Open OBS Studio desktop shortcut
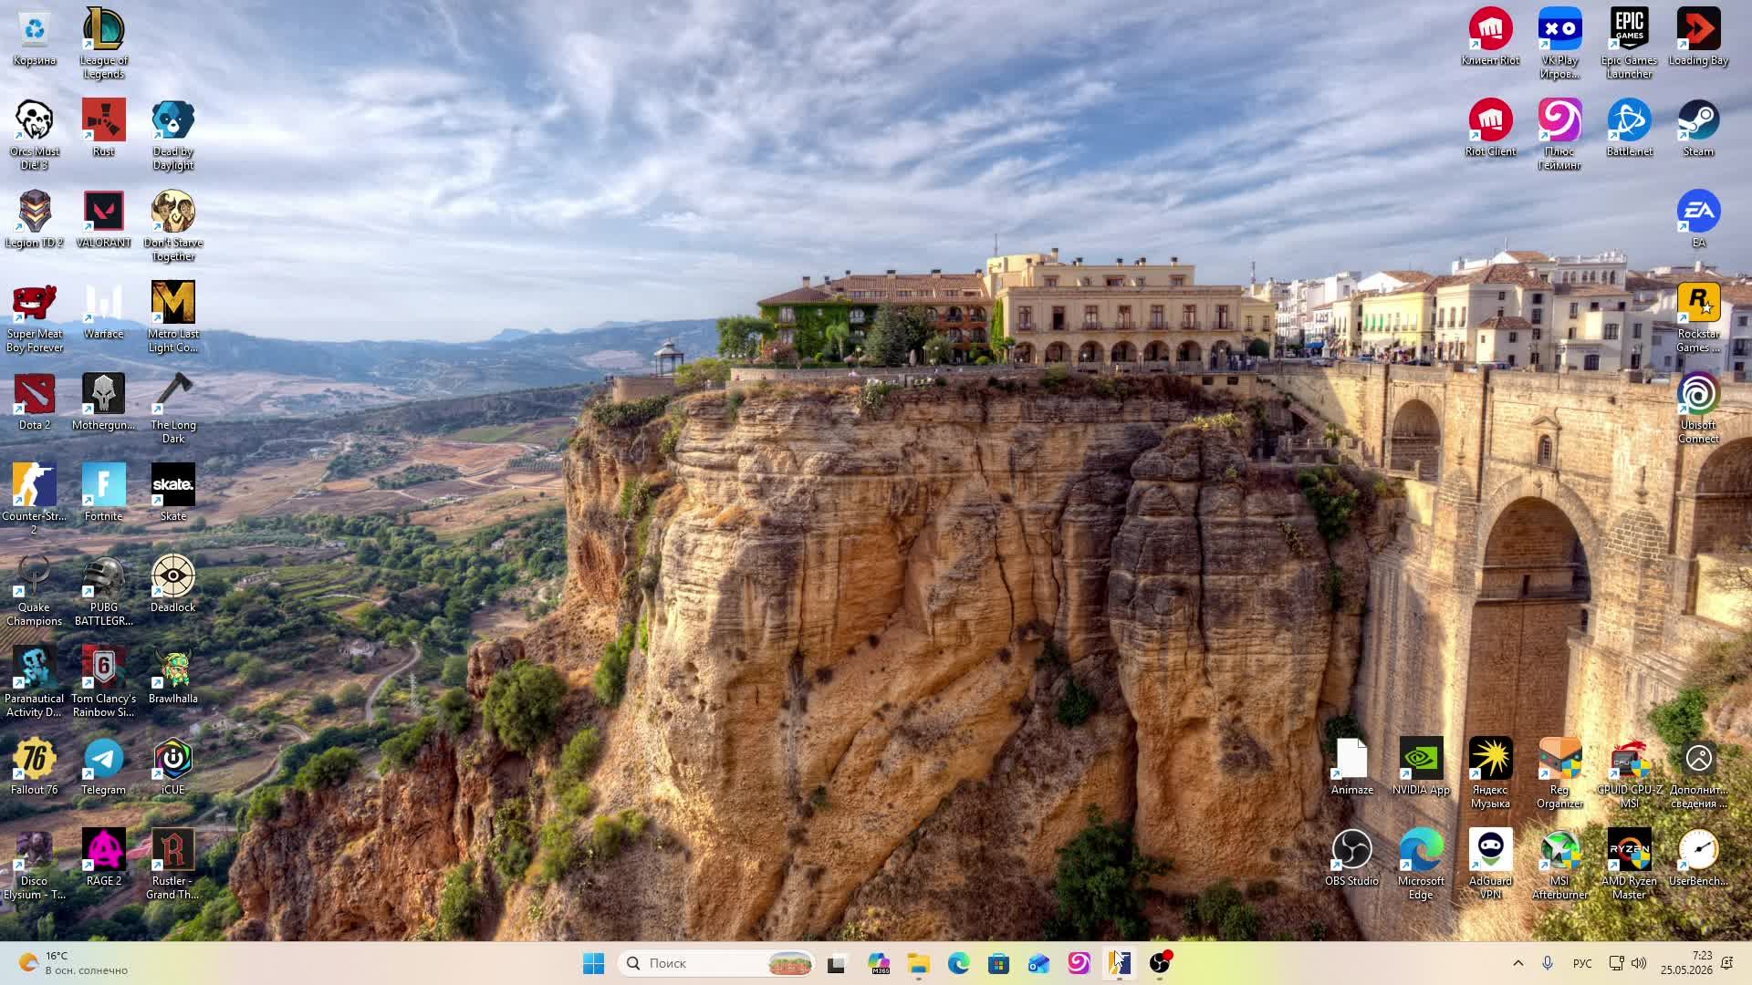 click(x=1352, y=858)
